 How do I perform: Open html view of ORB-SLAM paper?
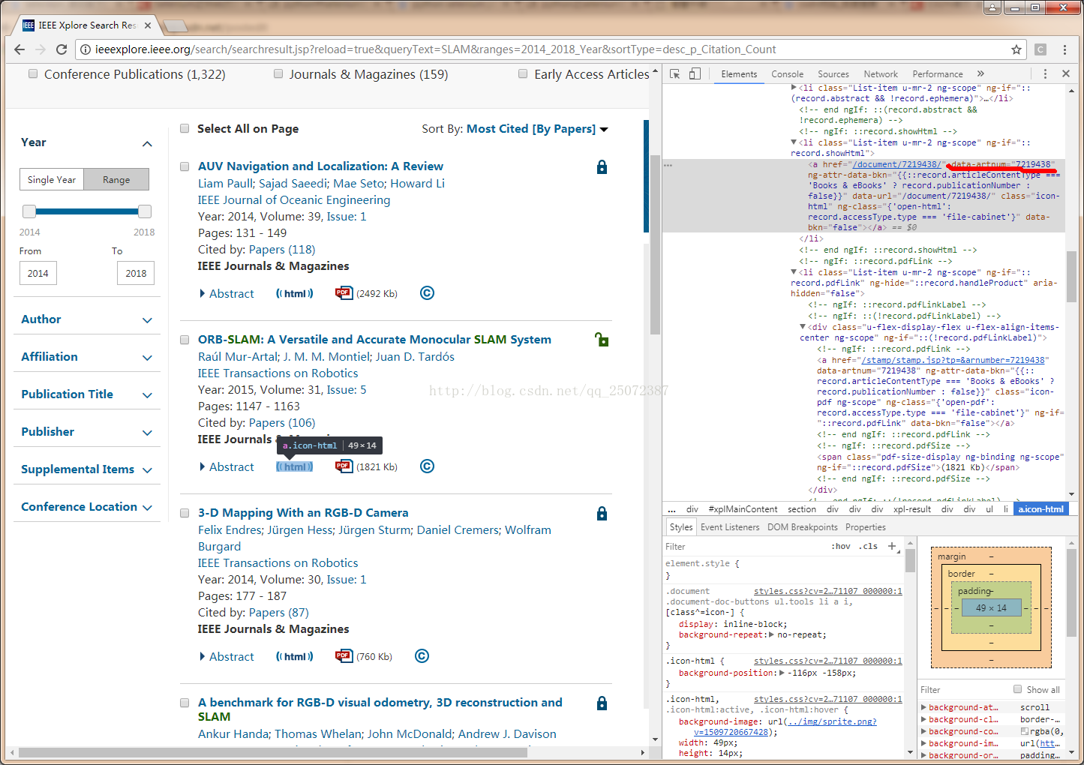pyautogui.click(x=295, y=467)
